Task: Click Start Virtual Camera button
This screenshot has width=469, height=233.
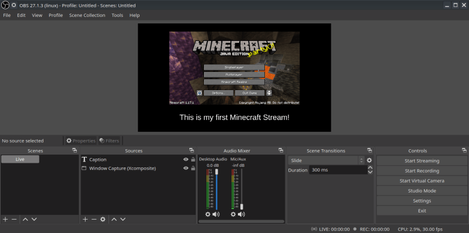Action: coord(422,181)
